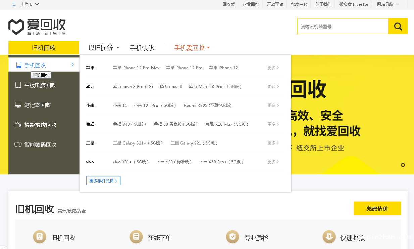The image size is (414, 249).
Task: Click the 爱回收 logo
Action: [37, 27]
